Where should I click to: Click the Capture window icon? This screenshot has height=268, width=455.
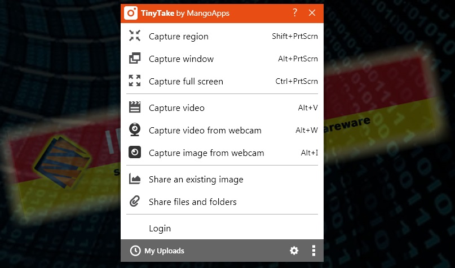click(x=135, y=59)
